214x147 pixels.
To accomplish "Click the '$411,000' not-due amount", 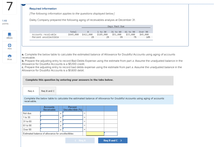I will point(88,35).
